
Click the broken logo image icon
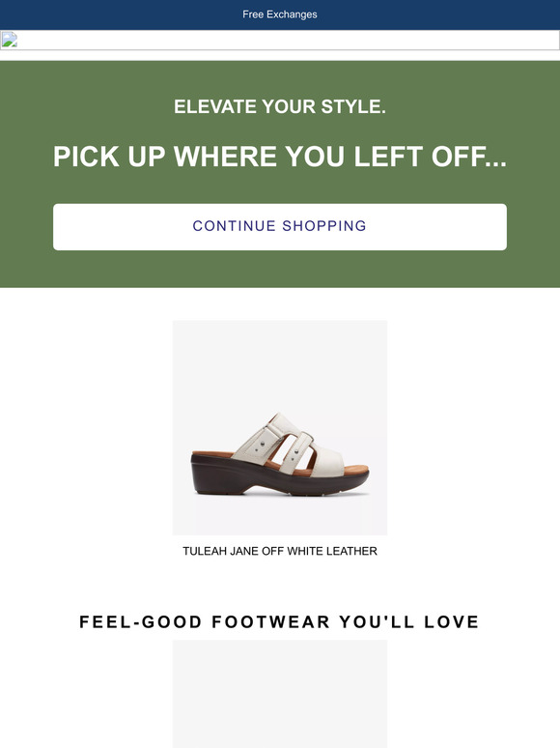tap(9, 40)
